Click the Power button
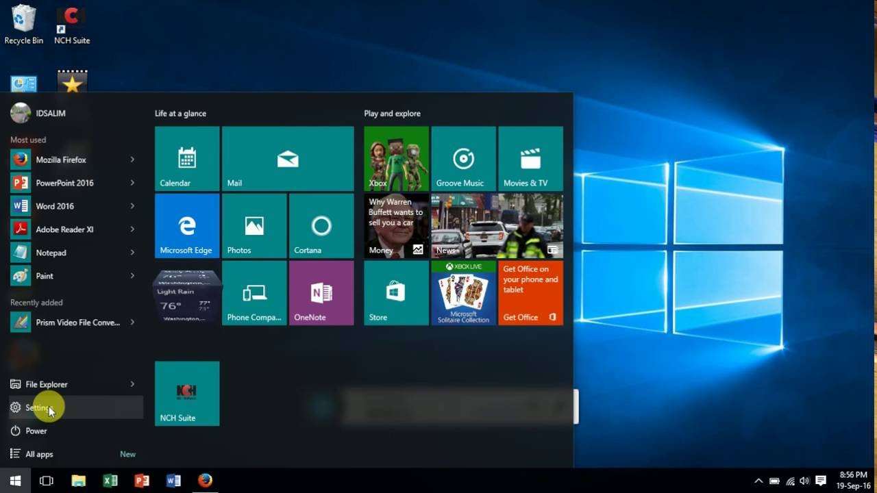This screenshot has width=877, height=493. pyautogui.click(x=75, y=431)
